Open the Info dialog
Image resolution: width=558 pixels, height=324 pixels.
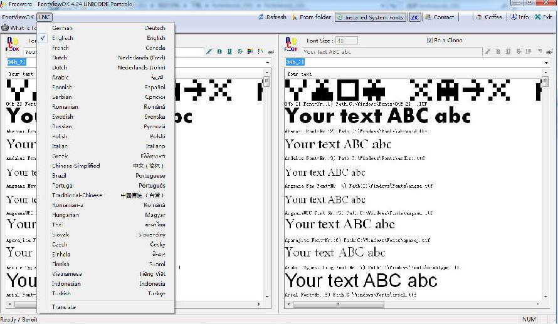[x=519, y=18]
